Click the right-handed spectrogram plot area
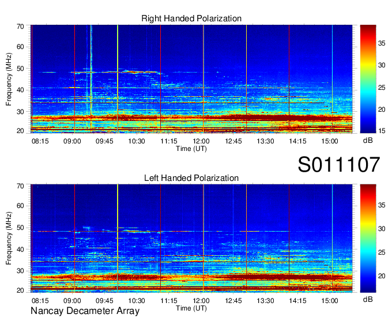 tap(191, 79)
